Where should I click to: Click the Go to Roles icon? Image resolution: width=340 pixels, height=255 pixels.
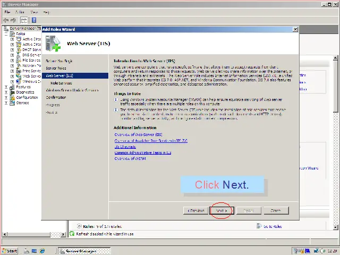coord(259,226)
